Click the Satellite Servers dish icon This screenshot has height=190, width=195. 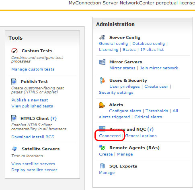tap(14, 149)
